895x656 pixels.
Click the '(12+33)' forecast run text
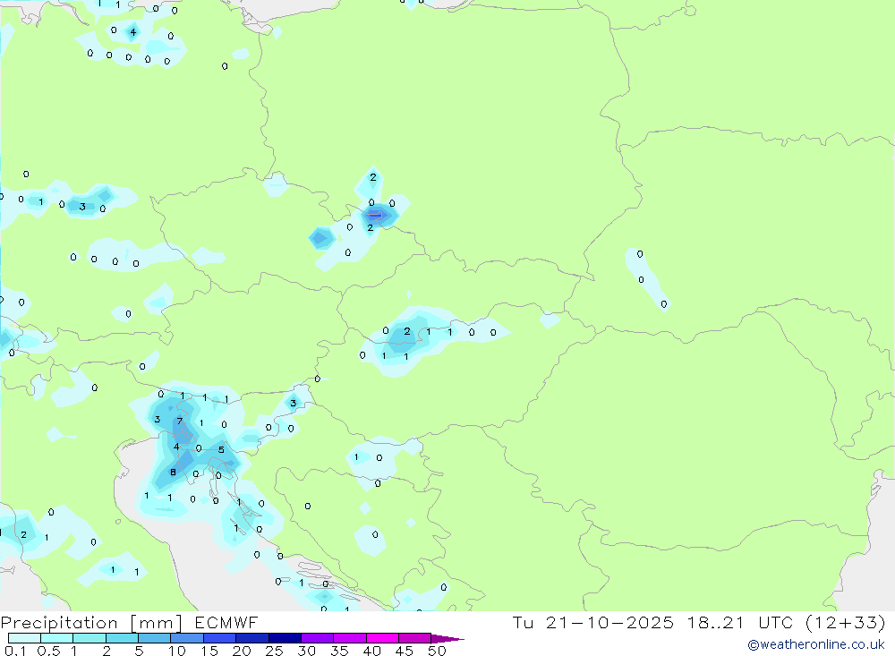[x=846, y=622]
